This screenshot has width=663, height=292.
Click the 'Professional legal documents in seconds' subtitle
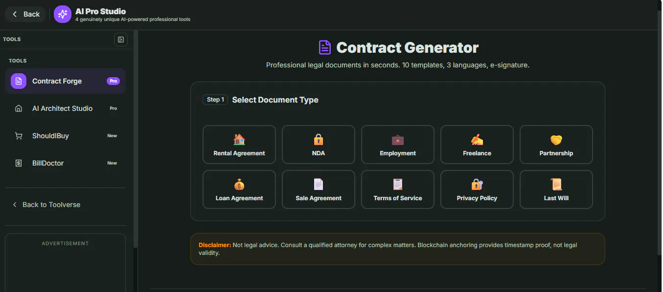coord(398,65)
